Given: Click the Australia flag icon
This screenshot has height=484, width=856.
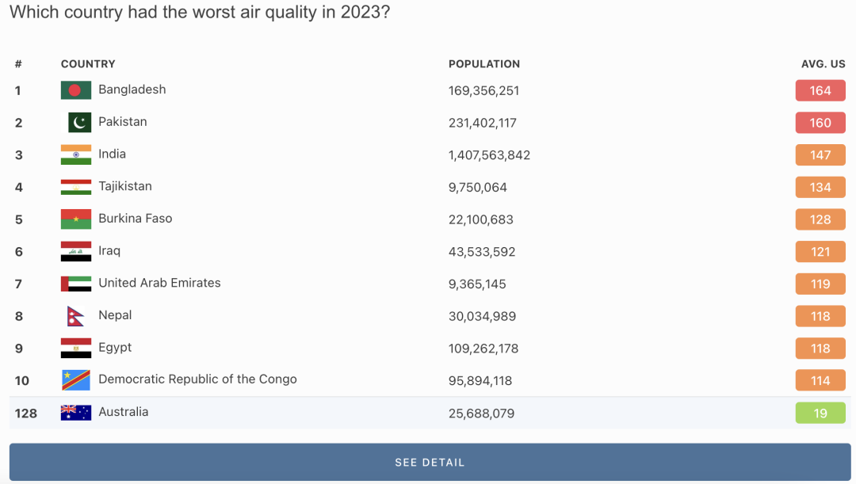Looking at the screenshot, I should (76, 413).
